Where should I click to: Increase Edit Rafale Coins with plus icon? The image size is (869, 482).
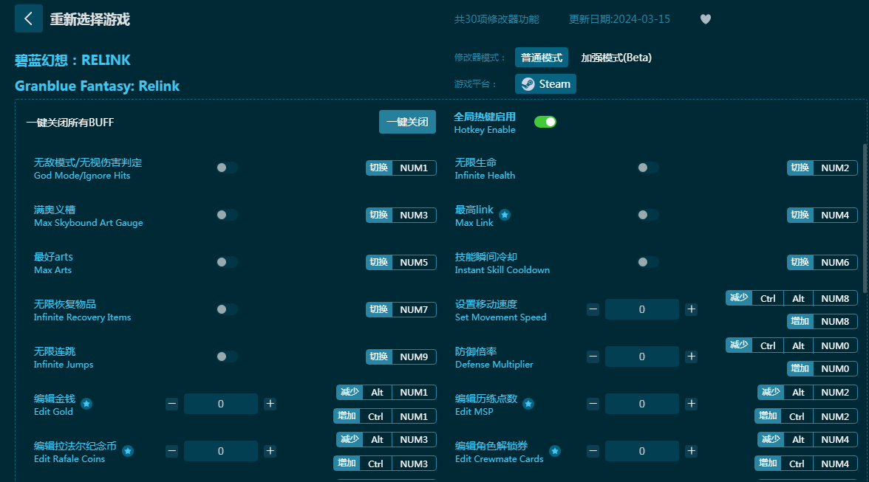[x=270, y=451]
